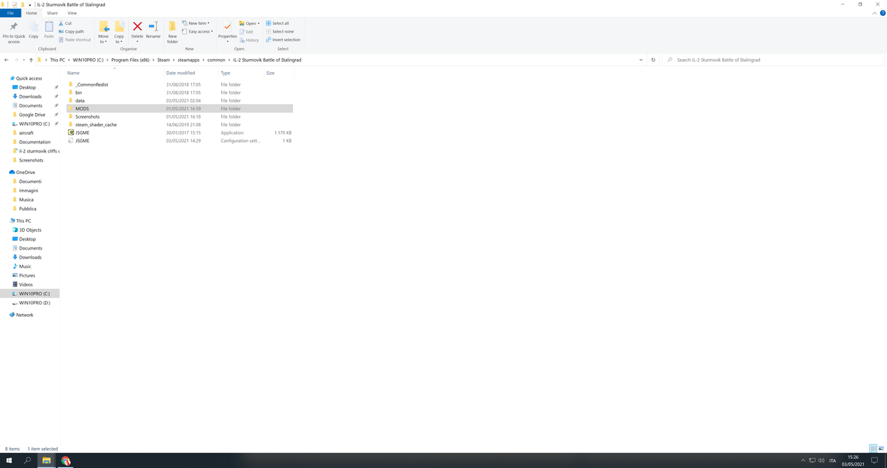The width and height of the screenshot is (887, 468).
Task: Select OneDrive in navigation pane
Action: (26, 172)
